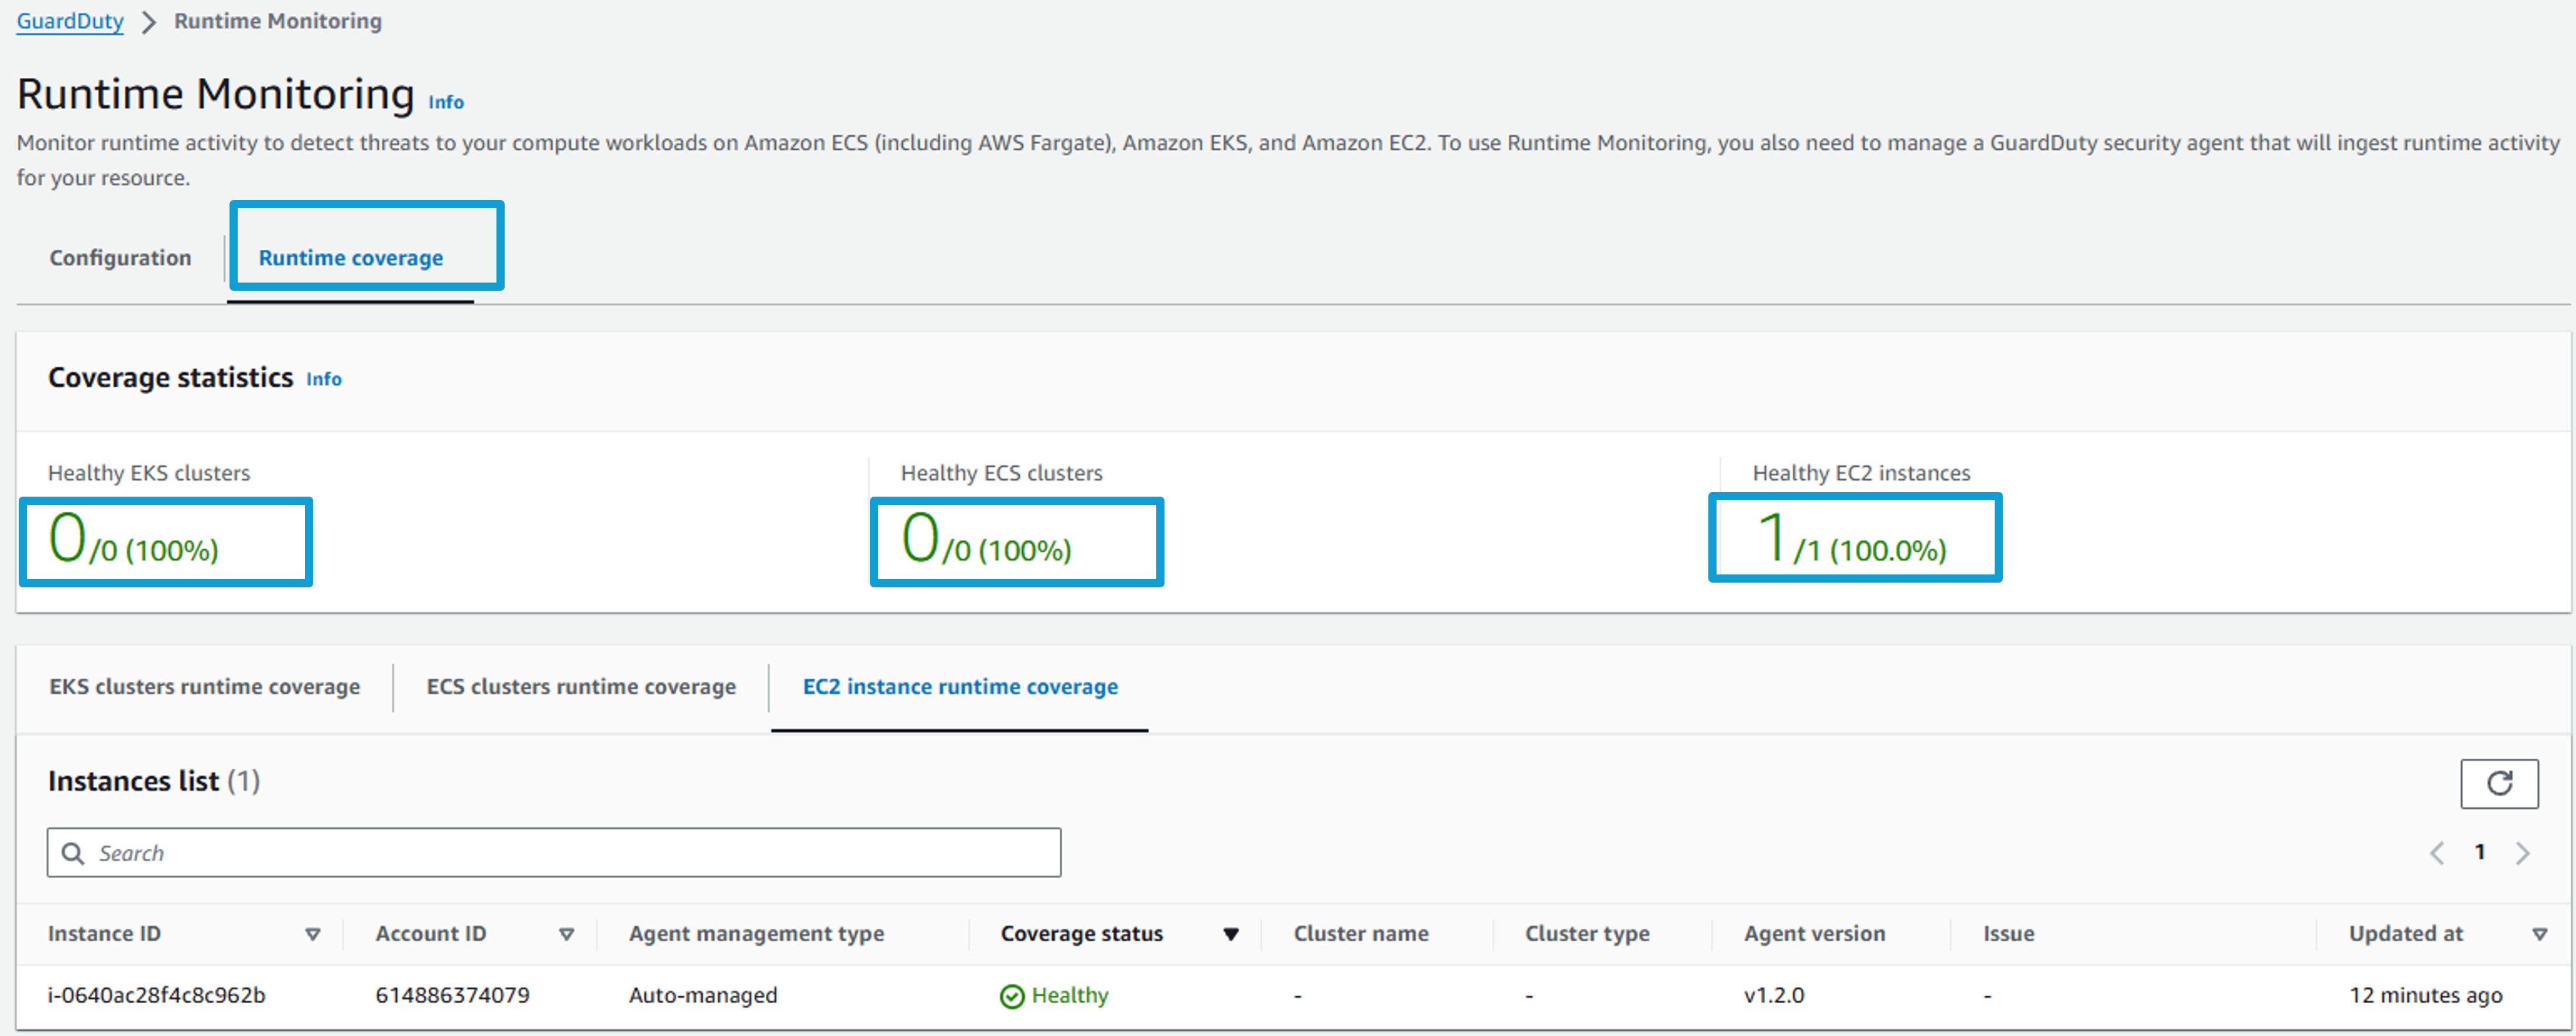Click the Cluster type column header
2576x1036 pixels.
tap(1587, 933)
